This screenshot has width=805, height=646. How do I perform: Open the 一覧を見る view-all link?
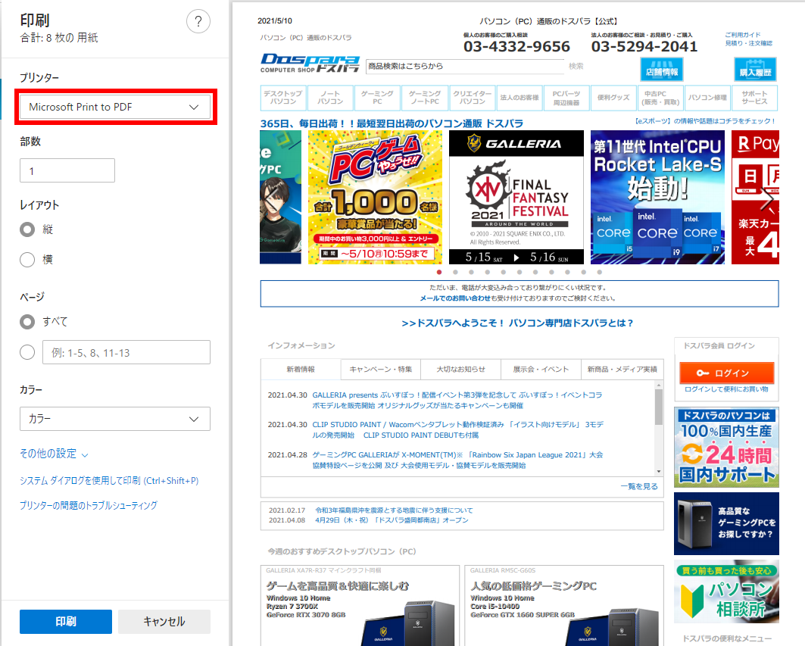(638, 486)
